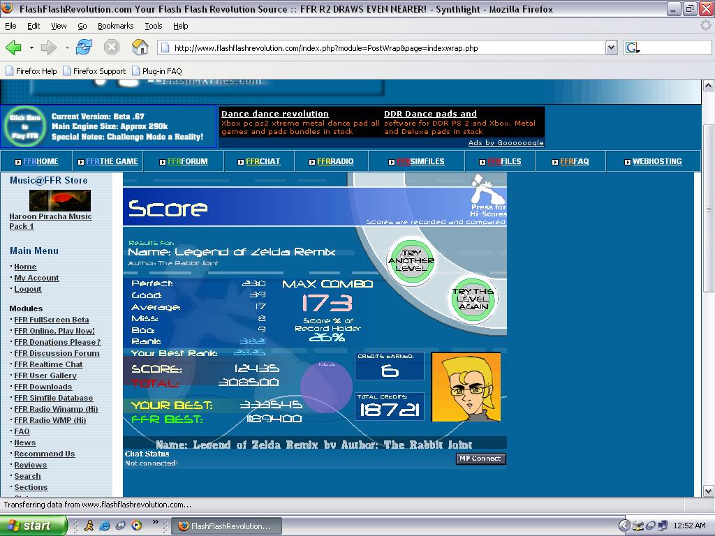Open the FFR Simfile Database link
Viewport: 715px width, 536px height.
(53, 398)
